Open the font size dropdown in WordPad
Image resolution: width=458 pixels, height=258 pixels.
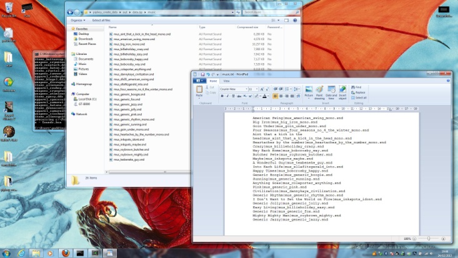click(256, 89)
